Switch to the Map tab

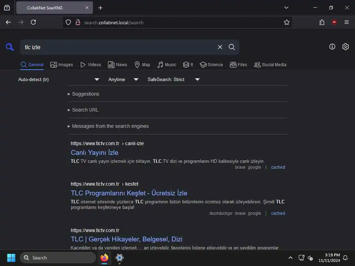142,65
